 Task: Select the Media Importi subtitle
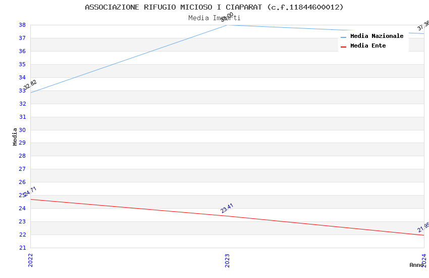point(214,18)
